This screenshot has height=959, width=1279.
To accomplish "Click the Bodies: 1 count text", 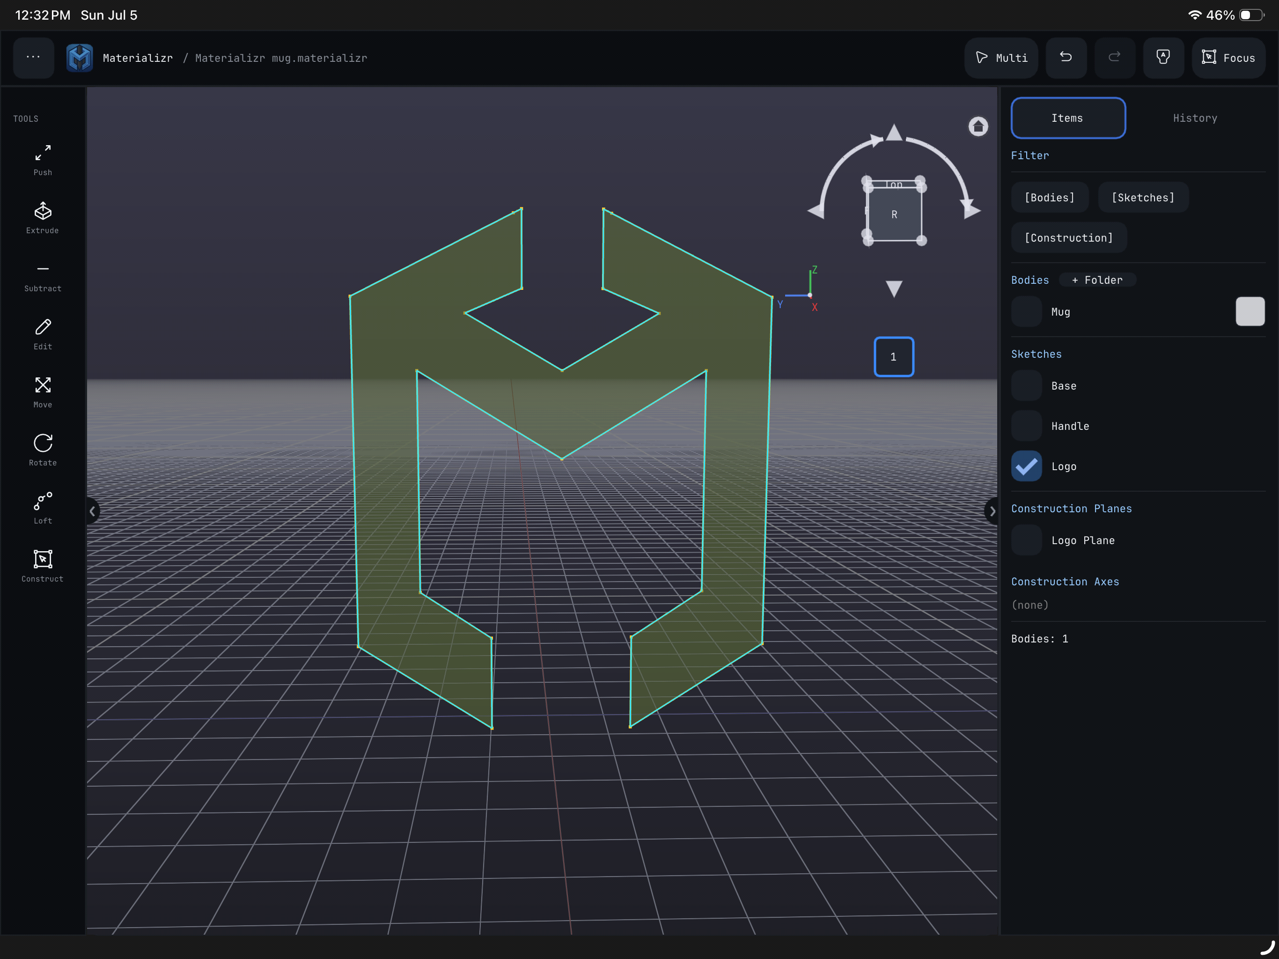I will click(x=1040, y=639).
